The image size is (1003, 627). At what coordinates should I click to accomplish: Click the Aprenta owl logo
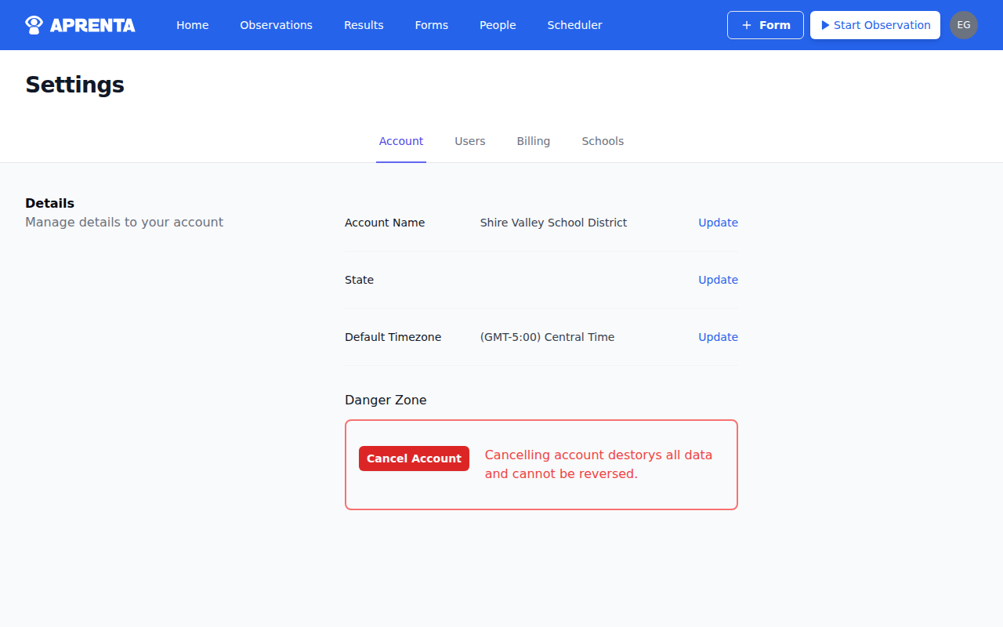click(x=33, y=24)
